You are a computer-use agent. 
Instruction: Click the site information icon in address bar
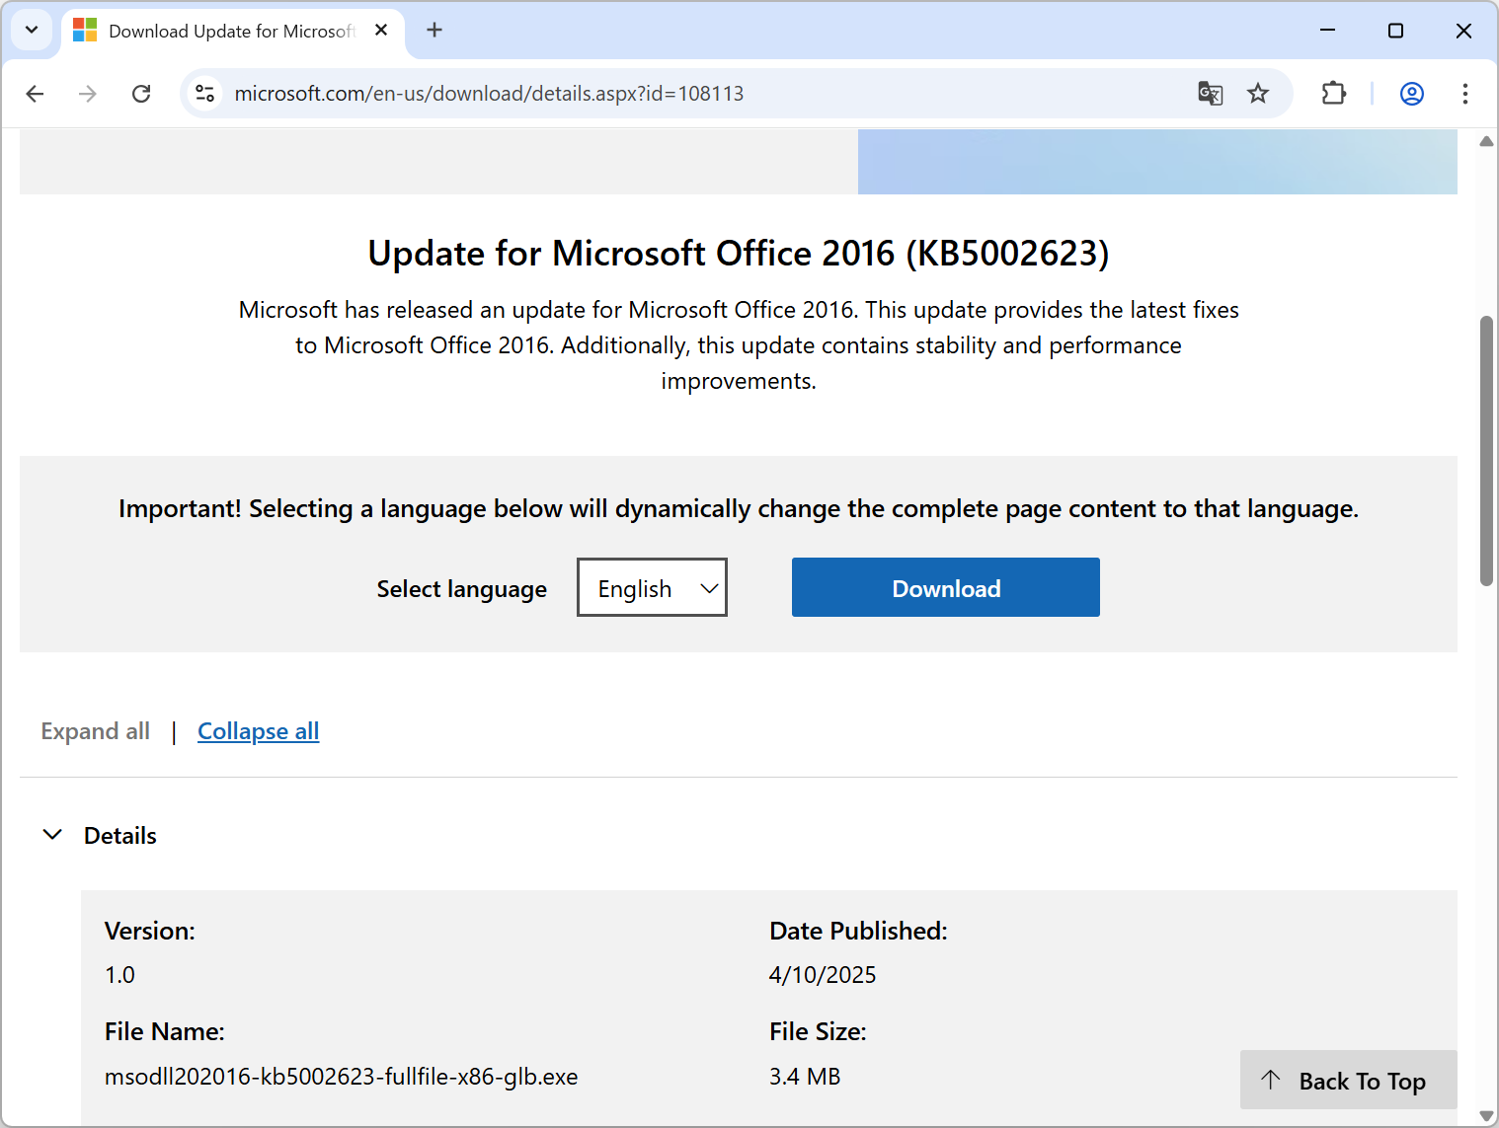point(204,93)
